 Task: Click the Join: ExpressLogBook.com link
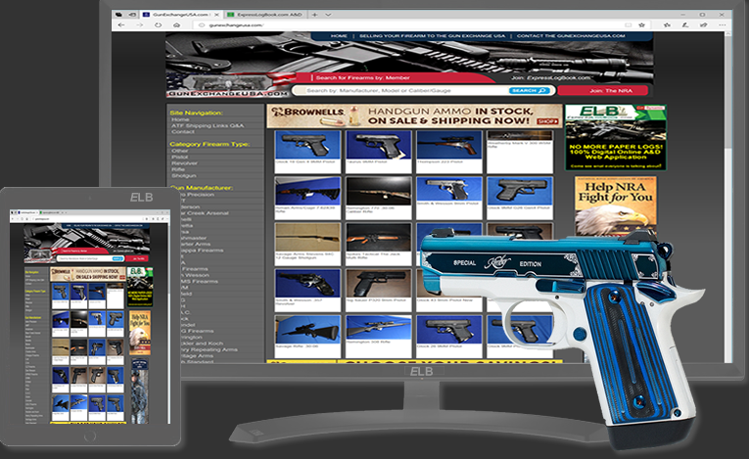tap(551, 78)
